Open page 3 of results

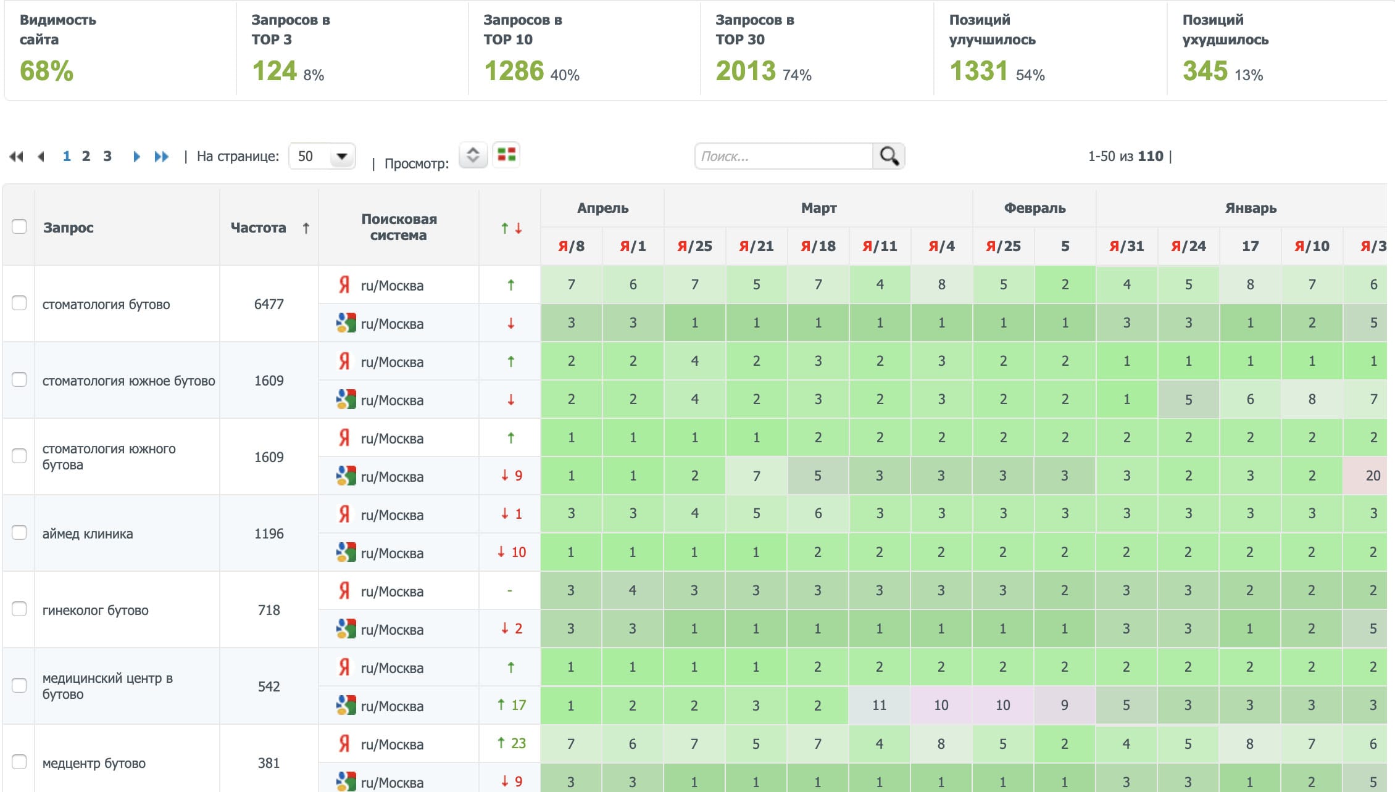coord(107,156)
